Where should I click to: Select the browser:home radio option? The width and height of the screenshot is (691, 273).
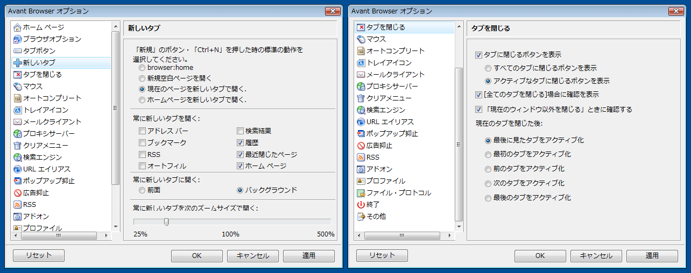pos(142,68)
